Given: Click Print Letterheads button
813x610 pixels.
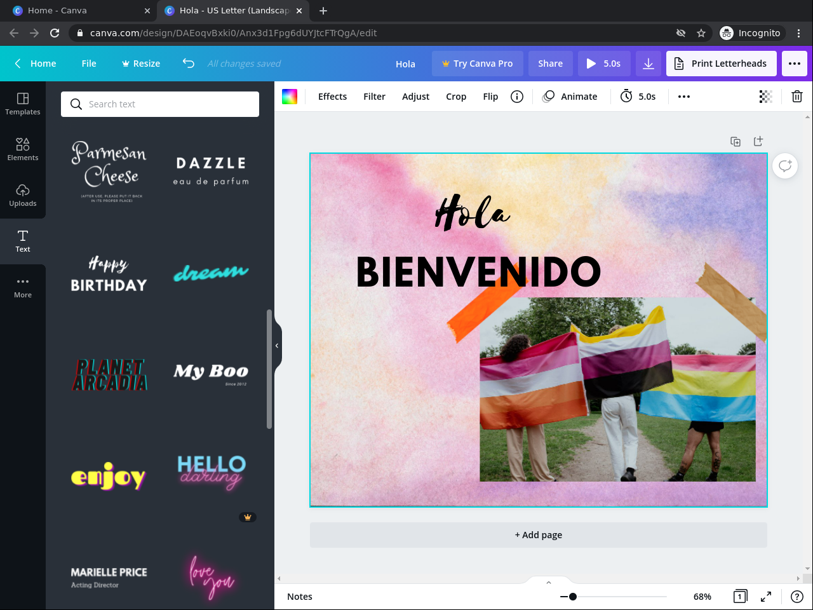Looking at the screenshot, I should [722, 64].
